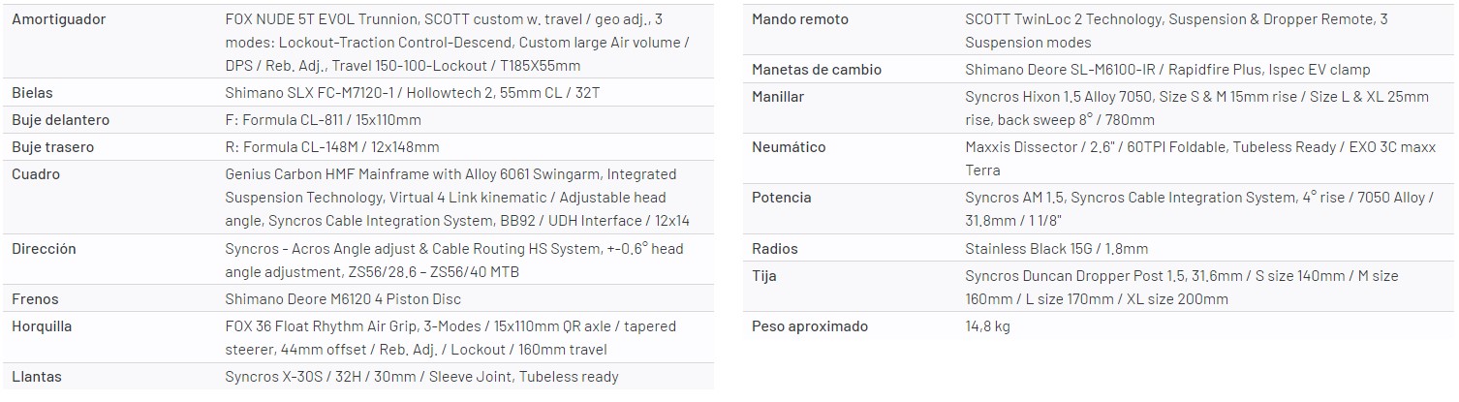Select the Frenos label
Image resolution: width=1459 pixels, height=402 pixels.
coord(34,299)
